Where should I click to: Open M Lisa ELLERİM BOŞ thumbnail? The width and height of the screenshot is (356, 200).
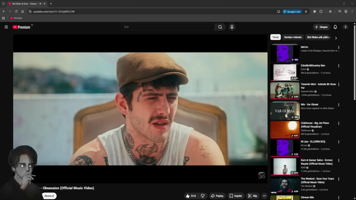(285, 148)
